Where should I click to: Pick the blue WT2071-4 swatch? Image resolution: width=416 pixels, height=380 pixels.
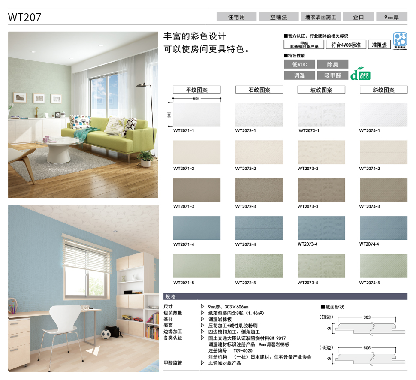click(x=197, y=228)
